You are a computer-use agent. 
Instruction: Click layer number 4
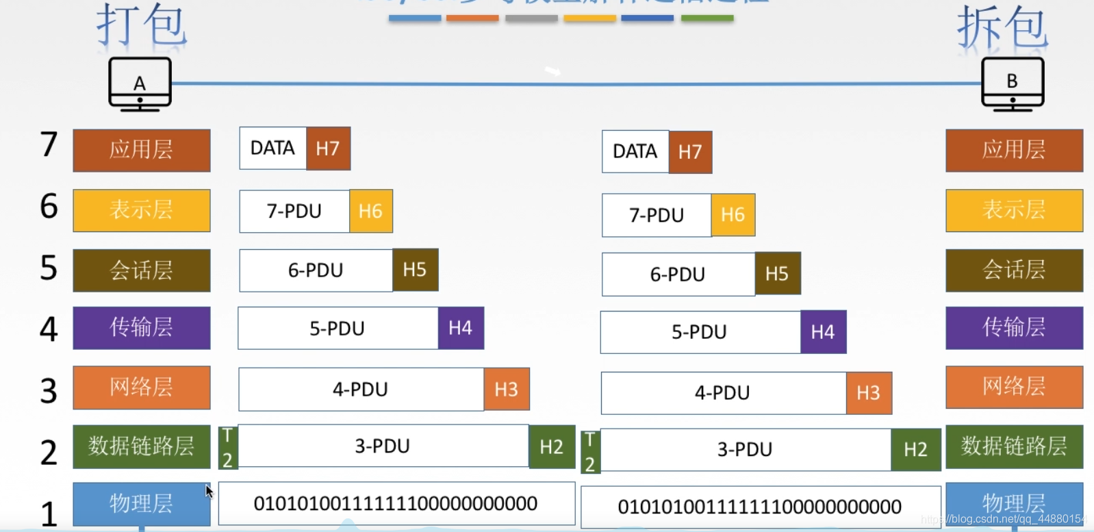point(49,329)
